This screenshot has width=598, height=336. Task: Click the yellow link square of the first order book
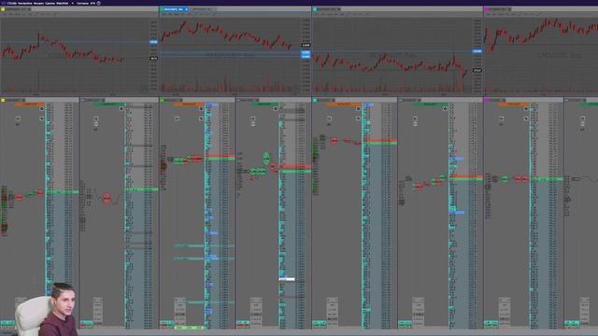tap(3, 100)
